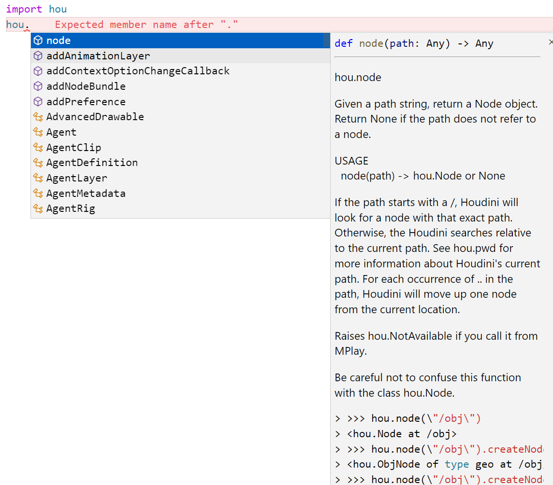This screenshot has width=553, height=485.
Task: Click the 'import hou' statement line
Action: coord(36,9)
